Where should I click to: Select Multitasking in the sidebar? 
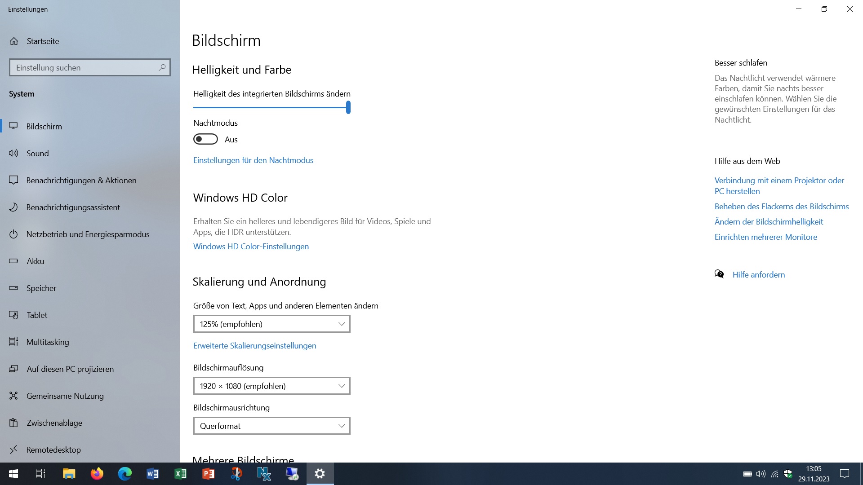48,342
